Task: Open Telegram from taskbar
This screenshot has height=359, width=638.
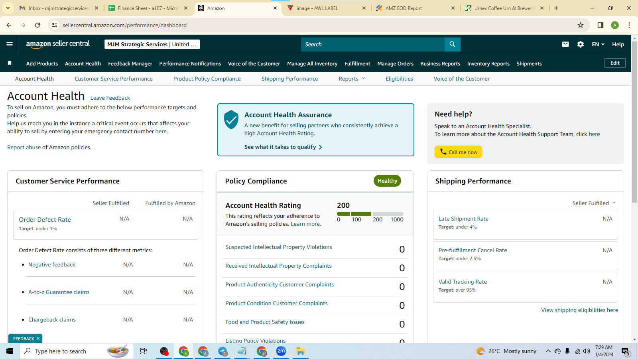Action: pyautogui.click(x=223, y=351)
